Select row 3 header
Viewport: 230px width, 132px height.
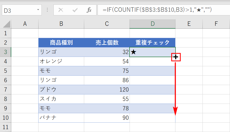6,52
